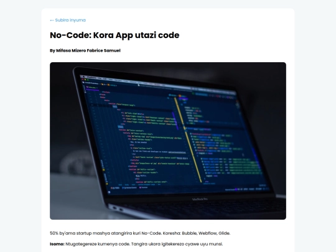
Task: Click the paragraph starting "50% by'ama startup"
Action: [x=140, y=233]
